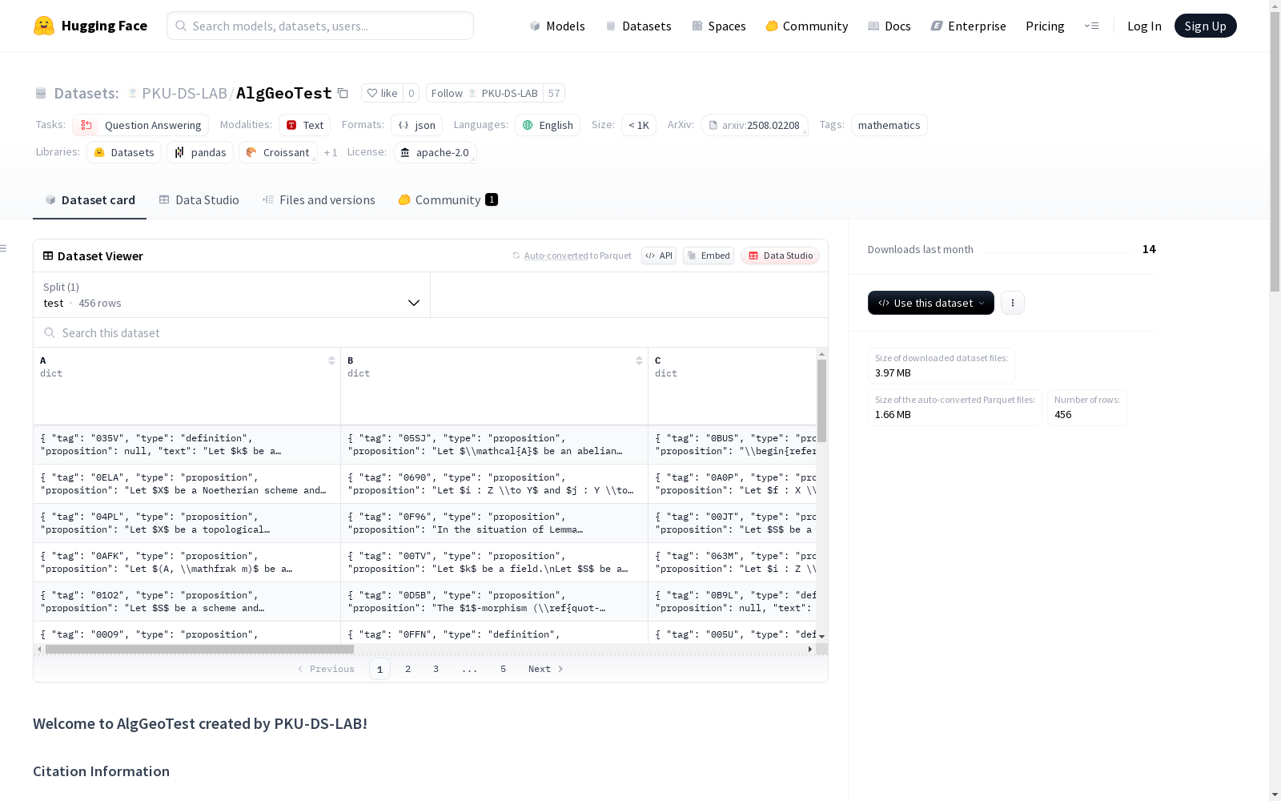Screen dimensions: 1281x801
Task: Focus the Search this dataset field
Action: [431, 332]
